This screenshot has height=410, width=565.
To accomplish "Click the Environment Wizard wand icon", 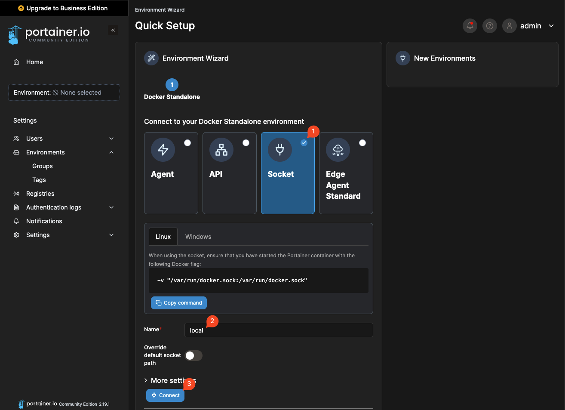I will click(x=151, y=58).
